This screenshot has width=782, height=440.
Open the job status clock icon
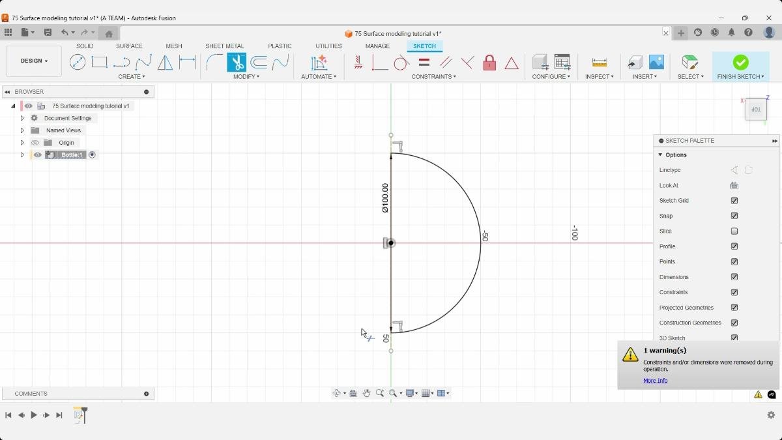(x=714, y=33)
